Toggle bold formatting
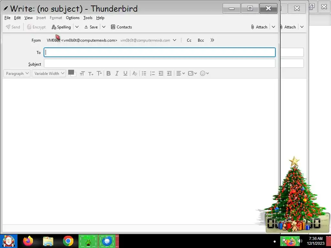This screenshot has height=248, width=331. pyautogui.click(x=109, y=73)
